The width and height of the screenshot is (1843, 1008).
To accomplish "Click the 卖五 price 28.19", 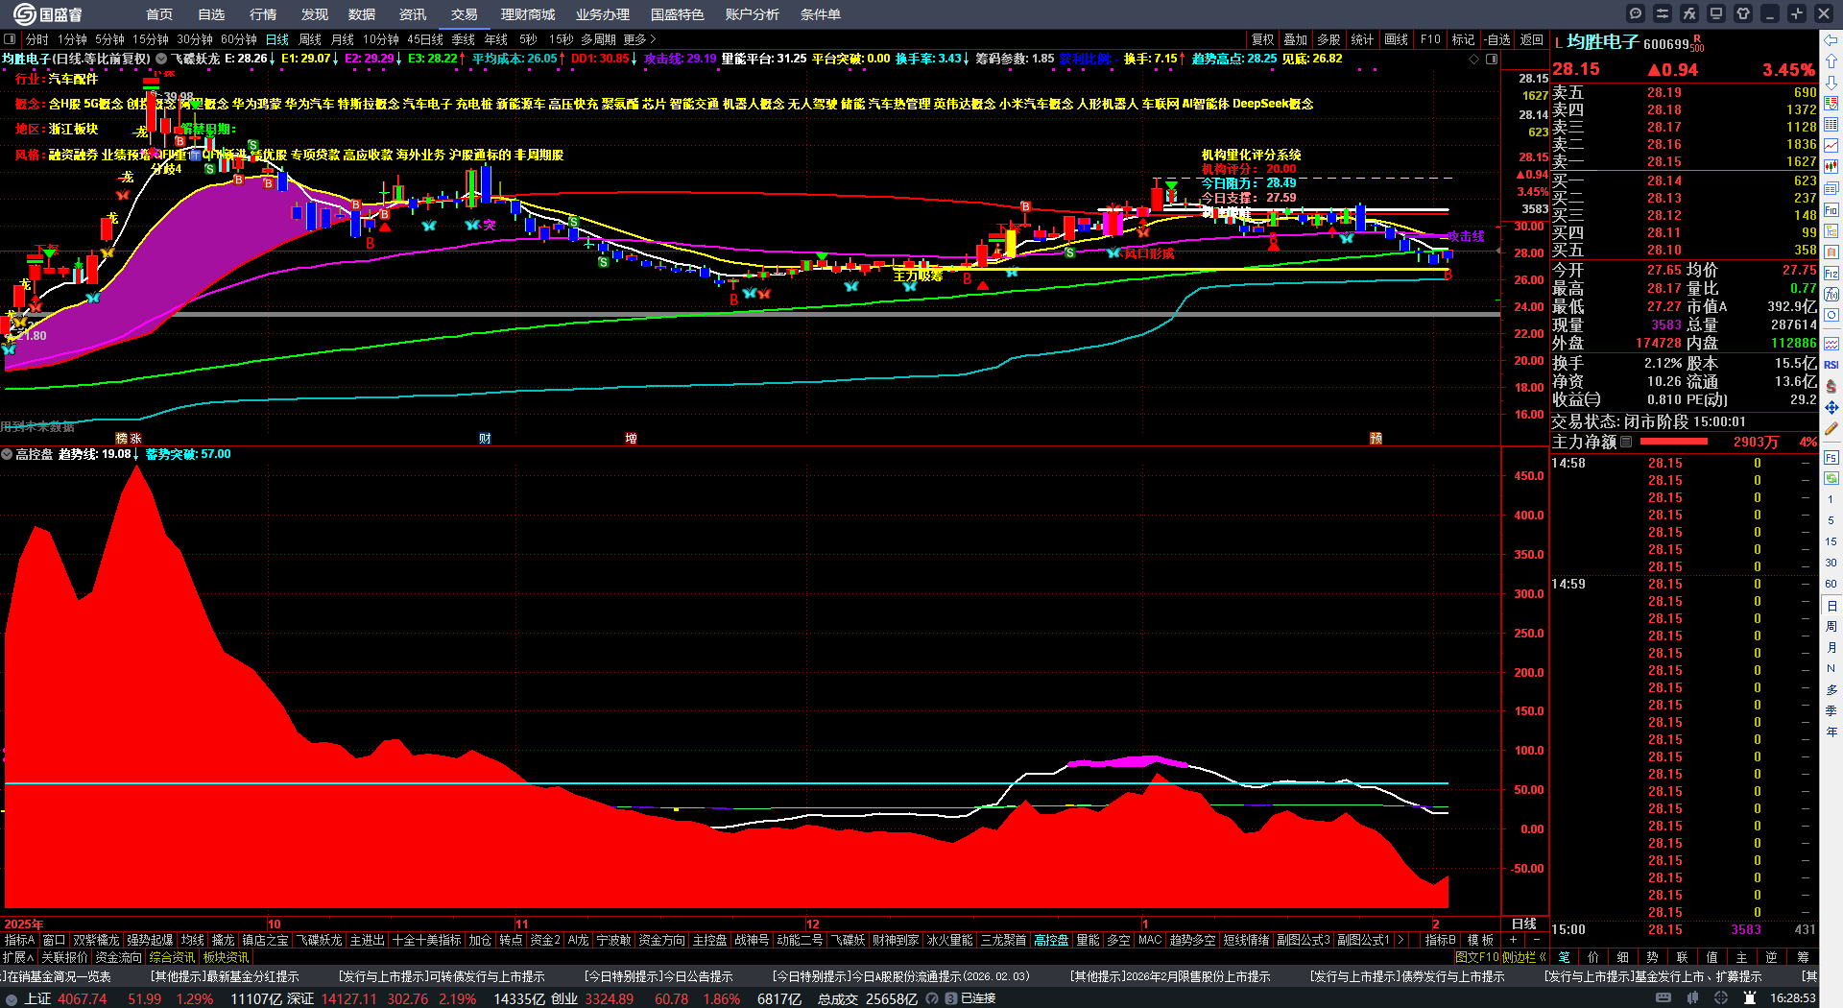I will 1664,93.
